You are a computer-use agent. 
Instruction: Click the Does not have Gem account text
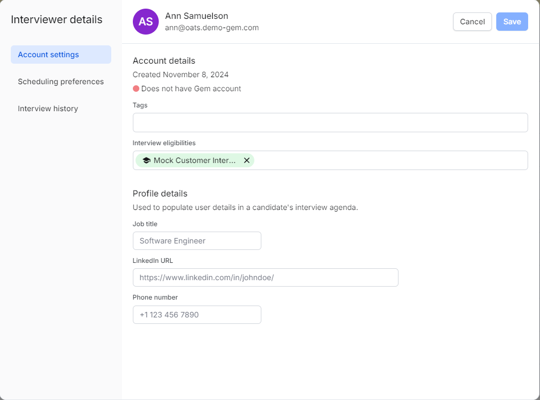coord(191,89)
